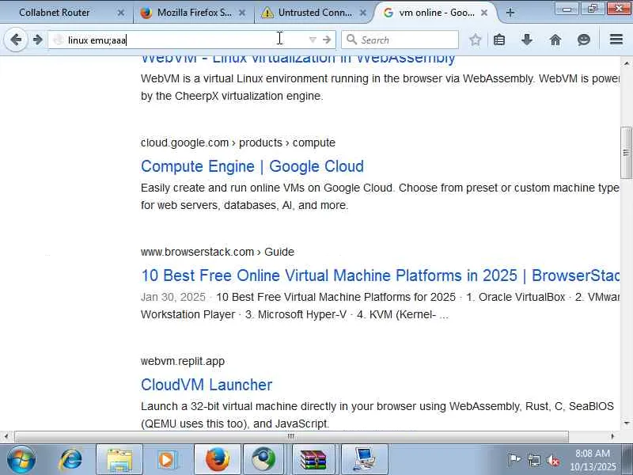Open the network tray icon
Image resolution: width=633 pixels, height=475 pixels.
click(x=533, y=460)
